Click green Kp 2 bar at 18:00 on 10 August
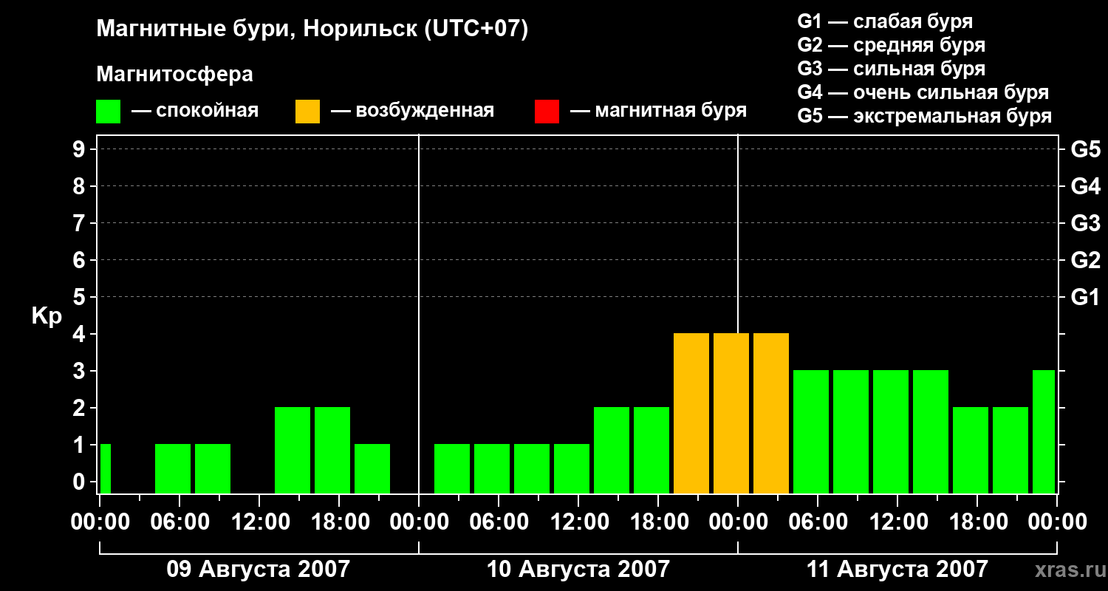This screenshot has height=591, width=1108. click(652, 450)
